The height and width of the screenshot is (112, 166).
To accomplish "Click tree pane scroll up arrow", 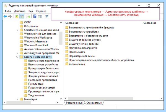I will point(61,22).
